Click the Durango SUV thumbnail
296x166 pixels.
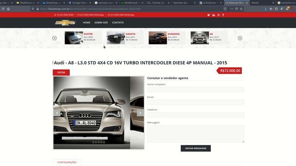(158, 38)
